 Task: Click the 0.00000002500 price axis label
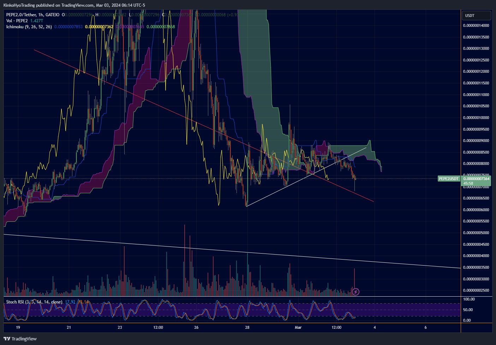476,290
